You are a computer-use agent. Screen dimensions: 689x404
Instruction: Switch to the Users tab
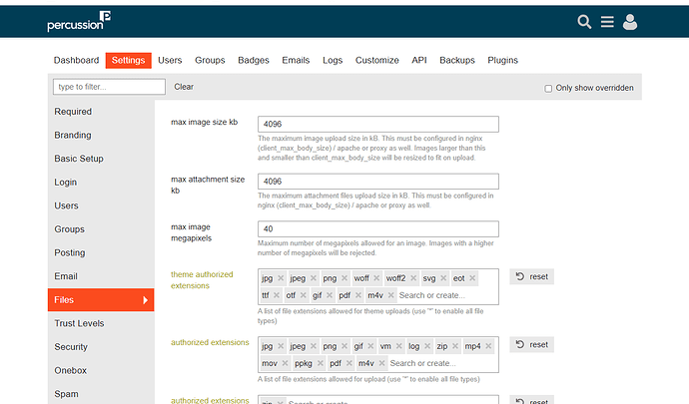(170, 60)
